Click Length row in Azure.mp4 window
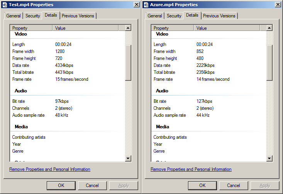 coord(209,44)
